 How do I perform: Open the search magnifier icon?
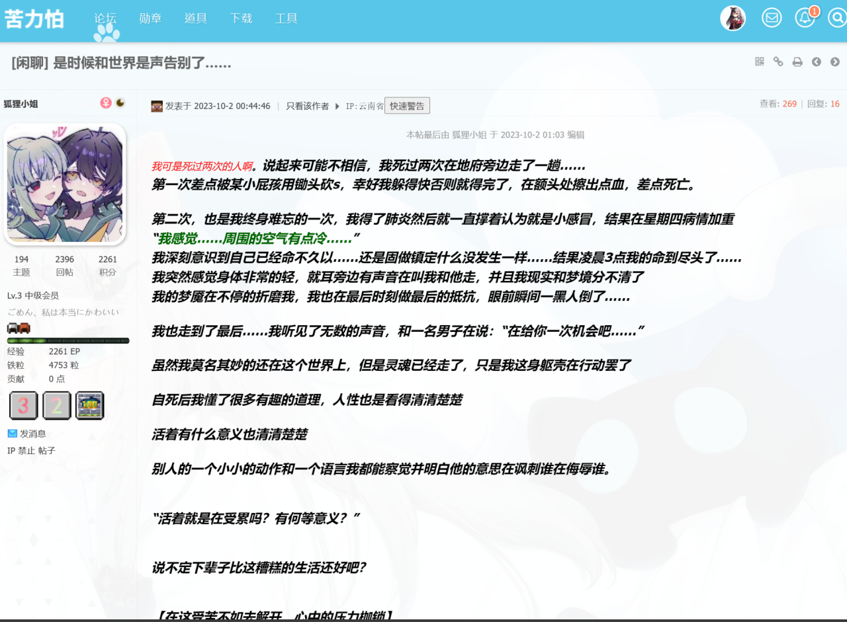click(837, 18)
